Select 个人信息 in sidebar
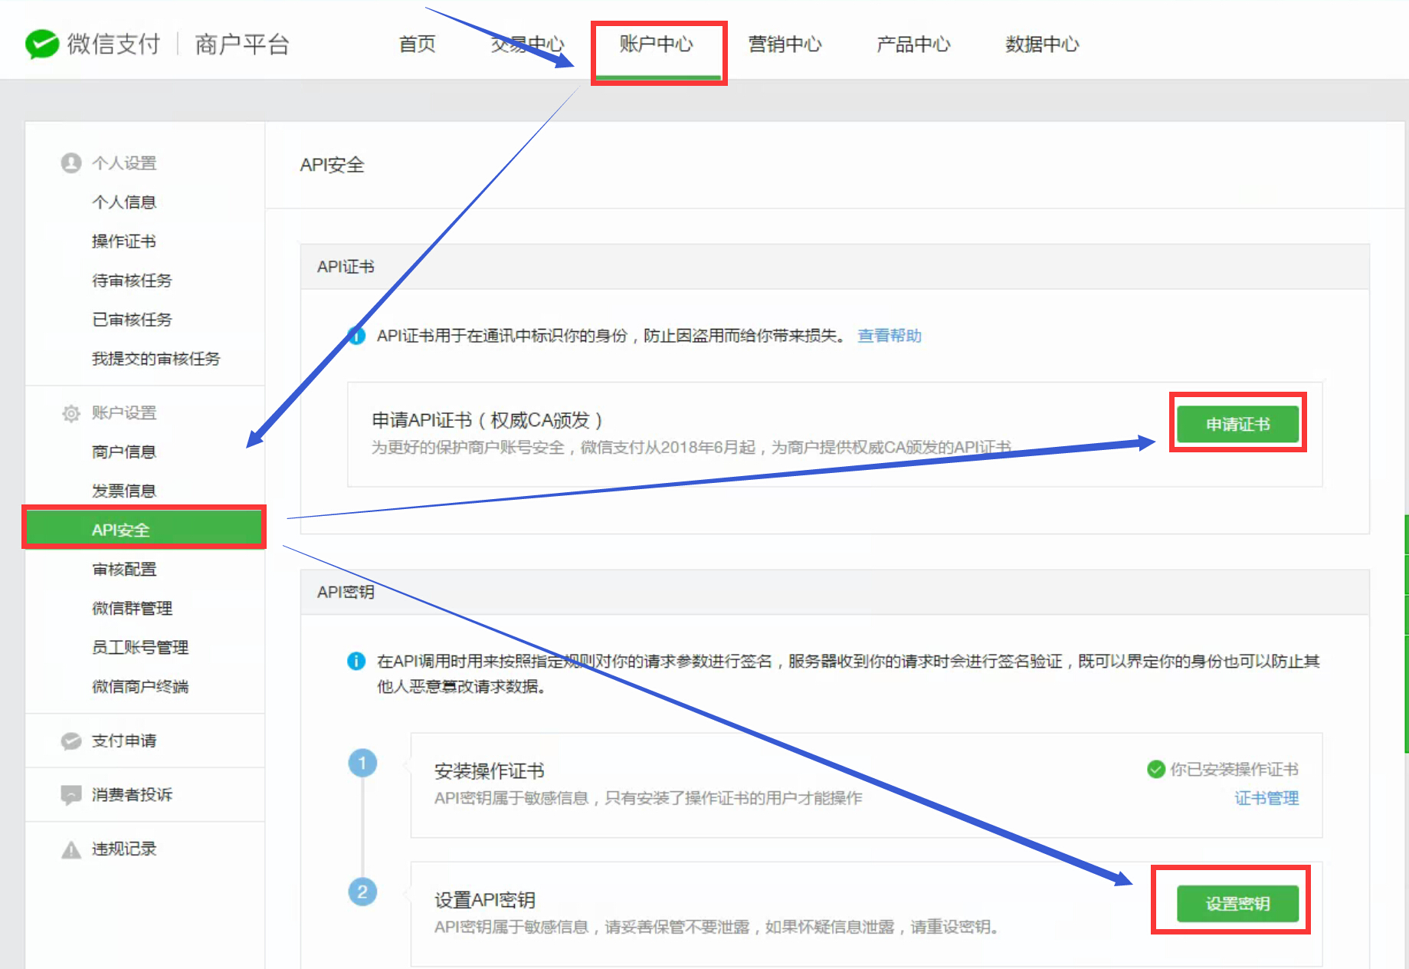1409x969 pixels. pos(124,202)
